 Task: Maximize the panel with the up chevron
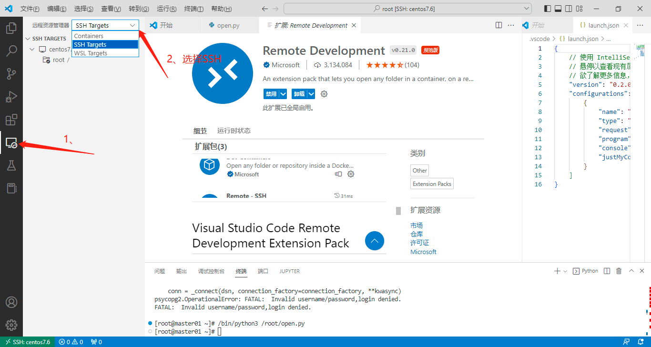[631, 271]
